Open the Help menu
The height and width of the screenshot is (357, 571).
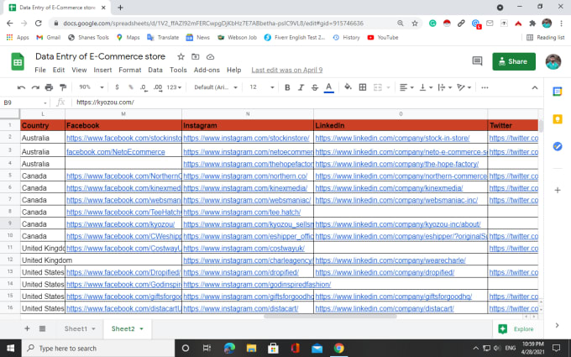pos(233,70)
